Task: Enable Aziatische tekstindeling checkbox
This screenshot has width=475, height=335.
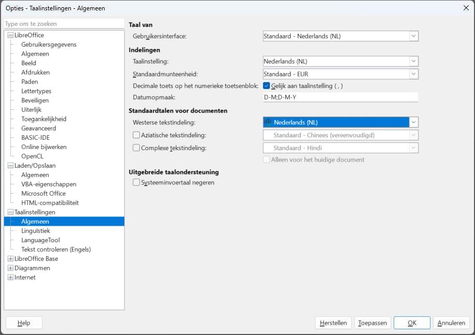Action: (137, 135)
